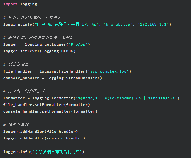Viewport: 191px width, 158px height.
Task: Click the comment line "# 装载处理器"
Action: coord(16,125)
